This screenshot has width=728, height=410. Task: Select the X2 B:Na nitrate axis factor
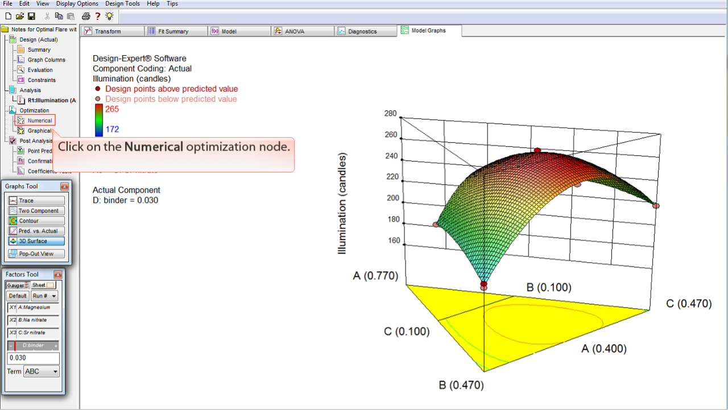34,320
